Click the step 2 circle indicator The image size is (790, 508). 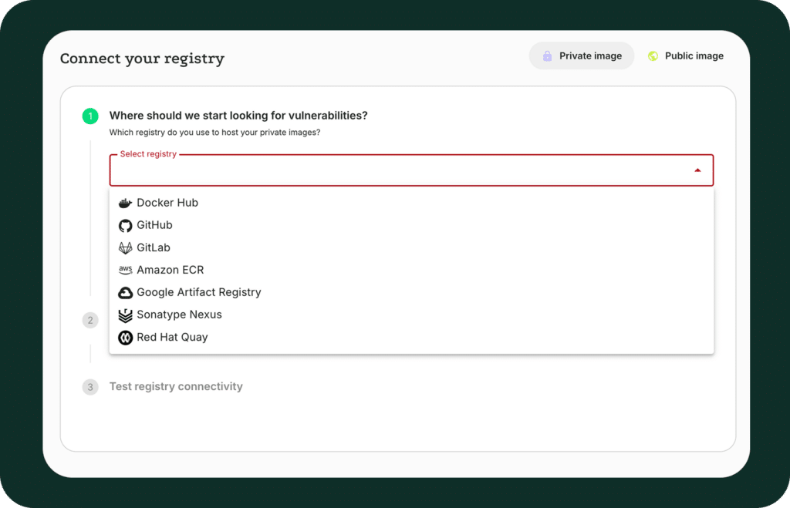pos(90,320)
